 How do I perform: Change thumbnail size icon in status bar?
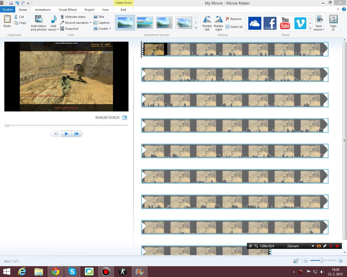click(296, 261)
